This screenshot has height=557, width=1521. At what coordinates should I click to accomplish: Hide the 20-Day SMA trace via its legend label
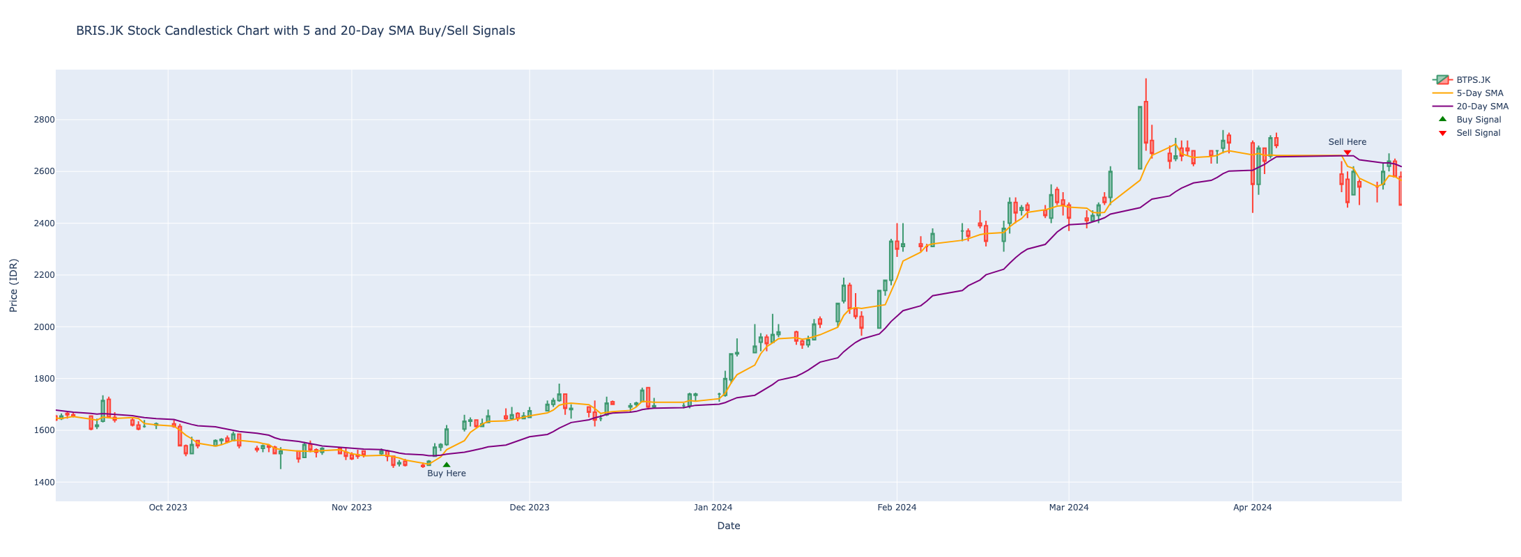coord(1482,107)
